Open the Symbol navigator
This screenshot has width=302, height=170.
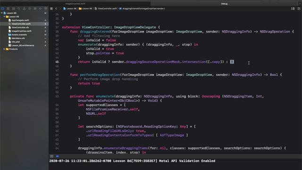tap(14, 8)
